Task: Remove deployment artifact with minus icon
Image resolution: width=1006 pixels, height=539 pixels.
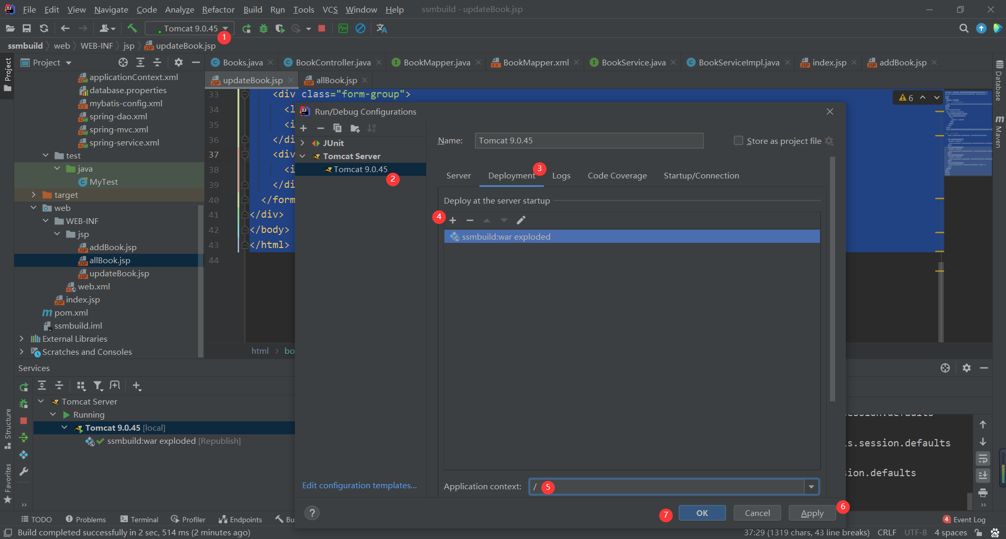Action: [x=470, y=220]
